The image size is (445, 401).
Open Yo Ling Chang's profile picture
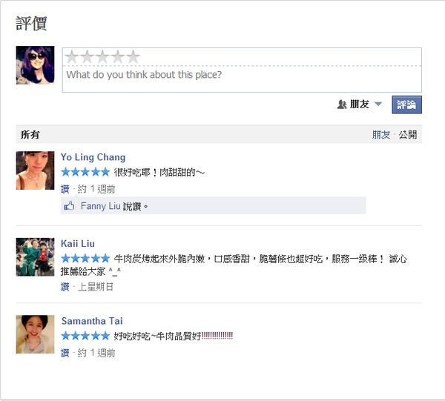tap(35, 170)
